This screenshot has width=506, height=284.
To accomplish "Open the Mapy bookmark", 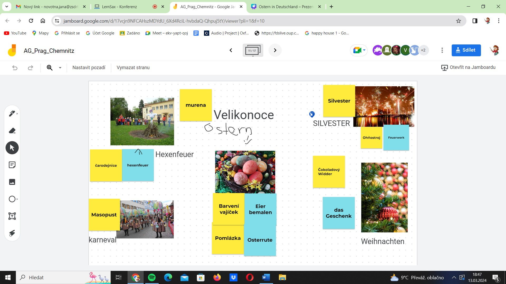I will 40,33.
